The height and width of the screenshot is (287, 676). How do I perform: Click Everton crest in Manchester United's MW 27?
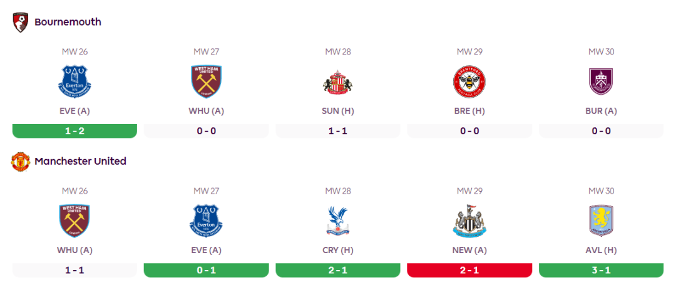point(206,221)
